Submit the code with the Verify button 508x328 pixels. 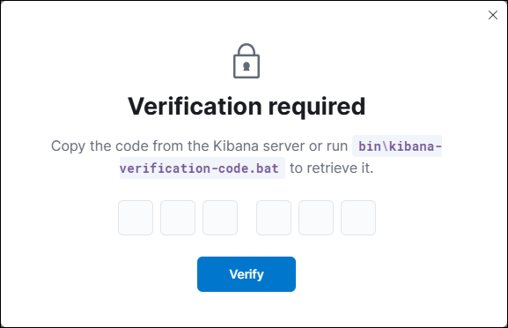pyautogui.click(x=247, y=274)
